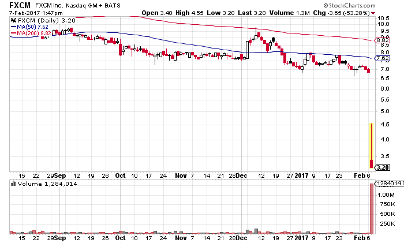Click the Chg -3.65 (-53.28%) value
The image size is (404, 243).
click(x=342, y=13)
